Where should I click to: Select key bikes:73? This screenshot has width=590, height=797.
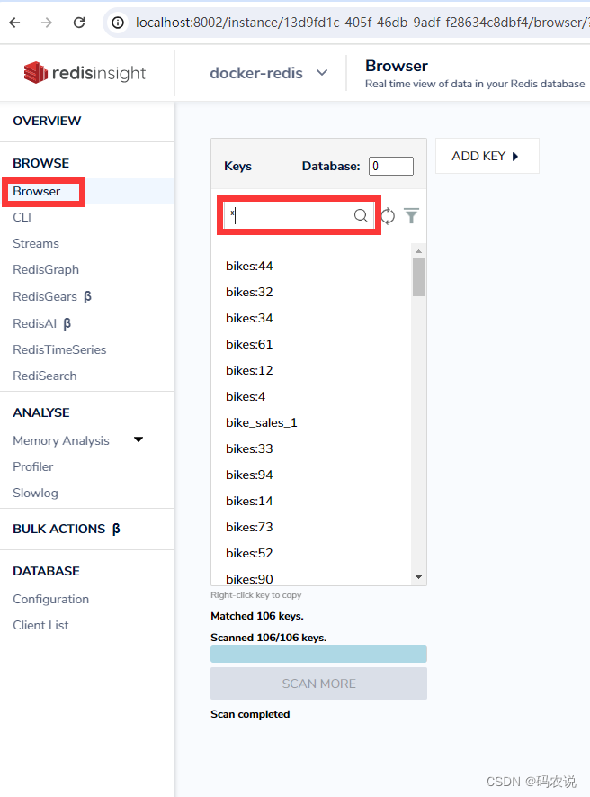point(249,527)
